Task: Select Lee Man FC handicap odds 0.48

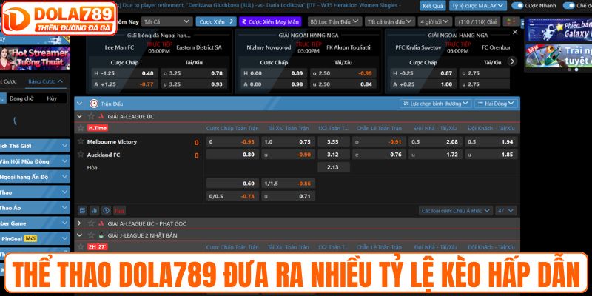Action: (125, 73)
